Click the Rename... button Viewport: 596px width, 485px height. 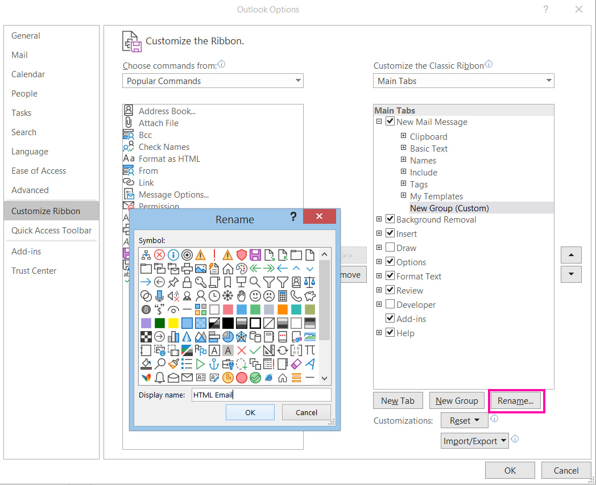click(x=515, y=401)
